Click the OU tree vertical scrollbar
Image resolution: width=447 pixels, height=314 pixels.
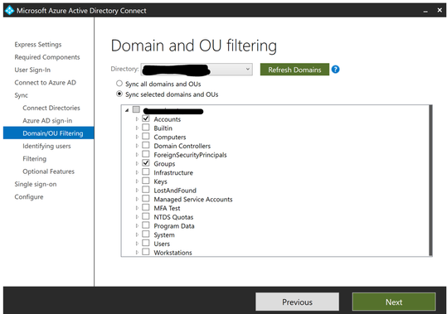[x=431, y=181]
